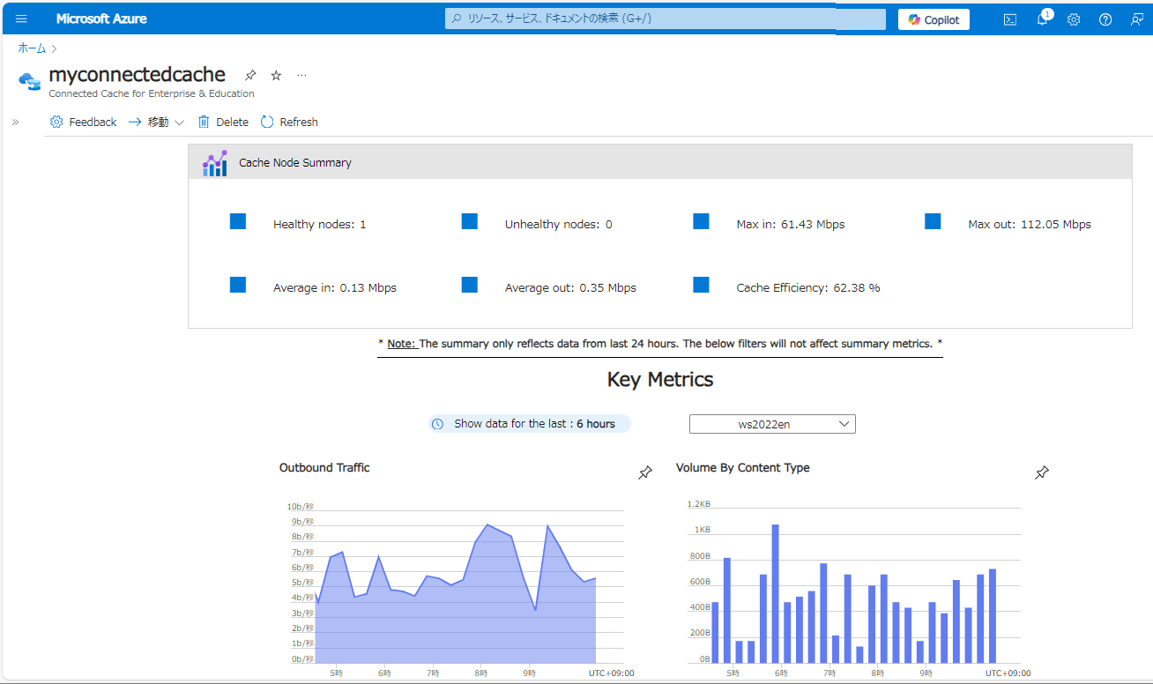Screen dimensions: 1153x684
Task: Focus the Azure resource search box
Action: [666, 19]
